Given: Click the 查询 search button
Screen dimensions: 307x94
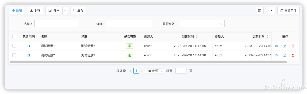Looking at the screenshot, I should (x=78, y=10).
